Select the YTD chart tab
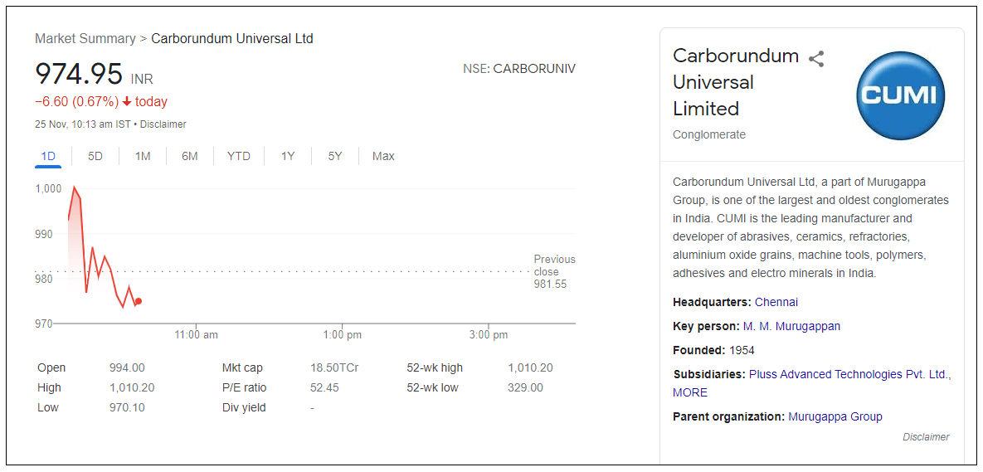 click(x=239, y=156)
